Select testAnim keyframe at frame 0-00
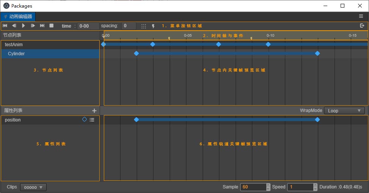Screen dimensions: 369x193 (x=103, y=44)
